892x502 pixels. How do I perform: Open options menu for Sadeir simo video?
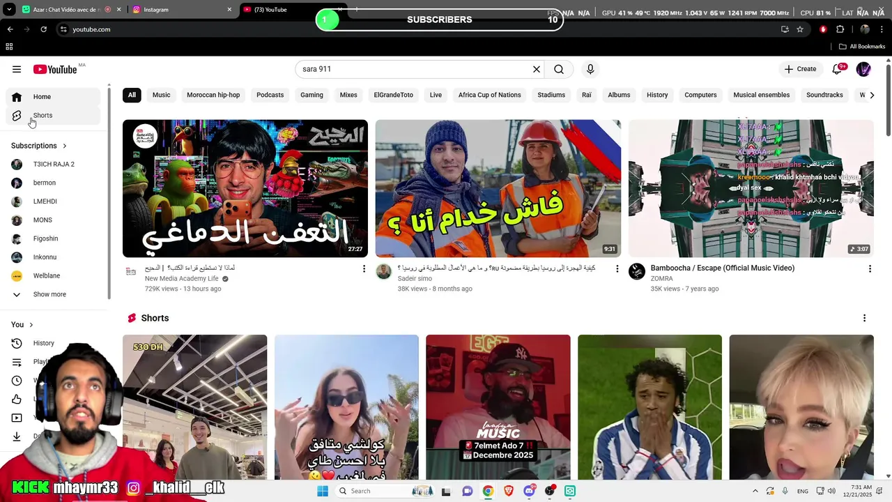click(x=617, y=268)
